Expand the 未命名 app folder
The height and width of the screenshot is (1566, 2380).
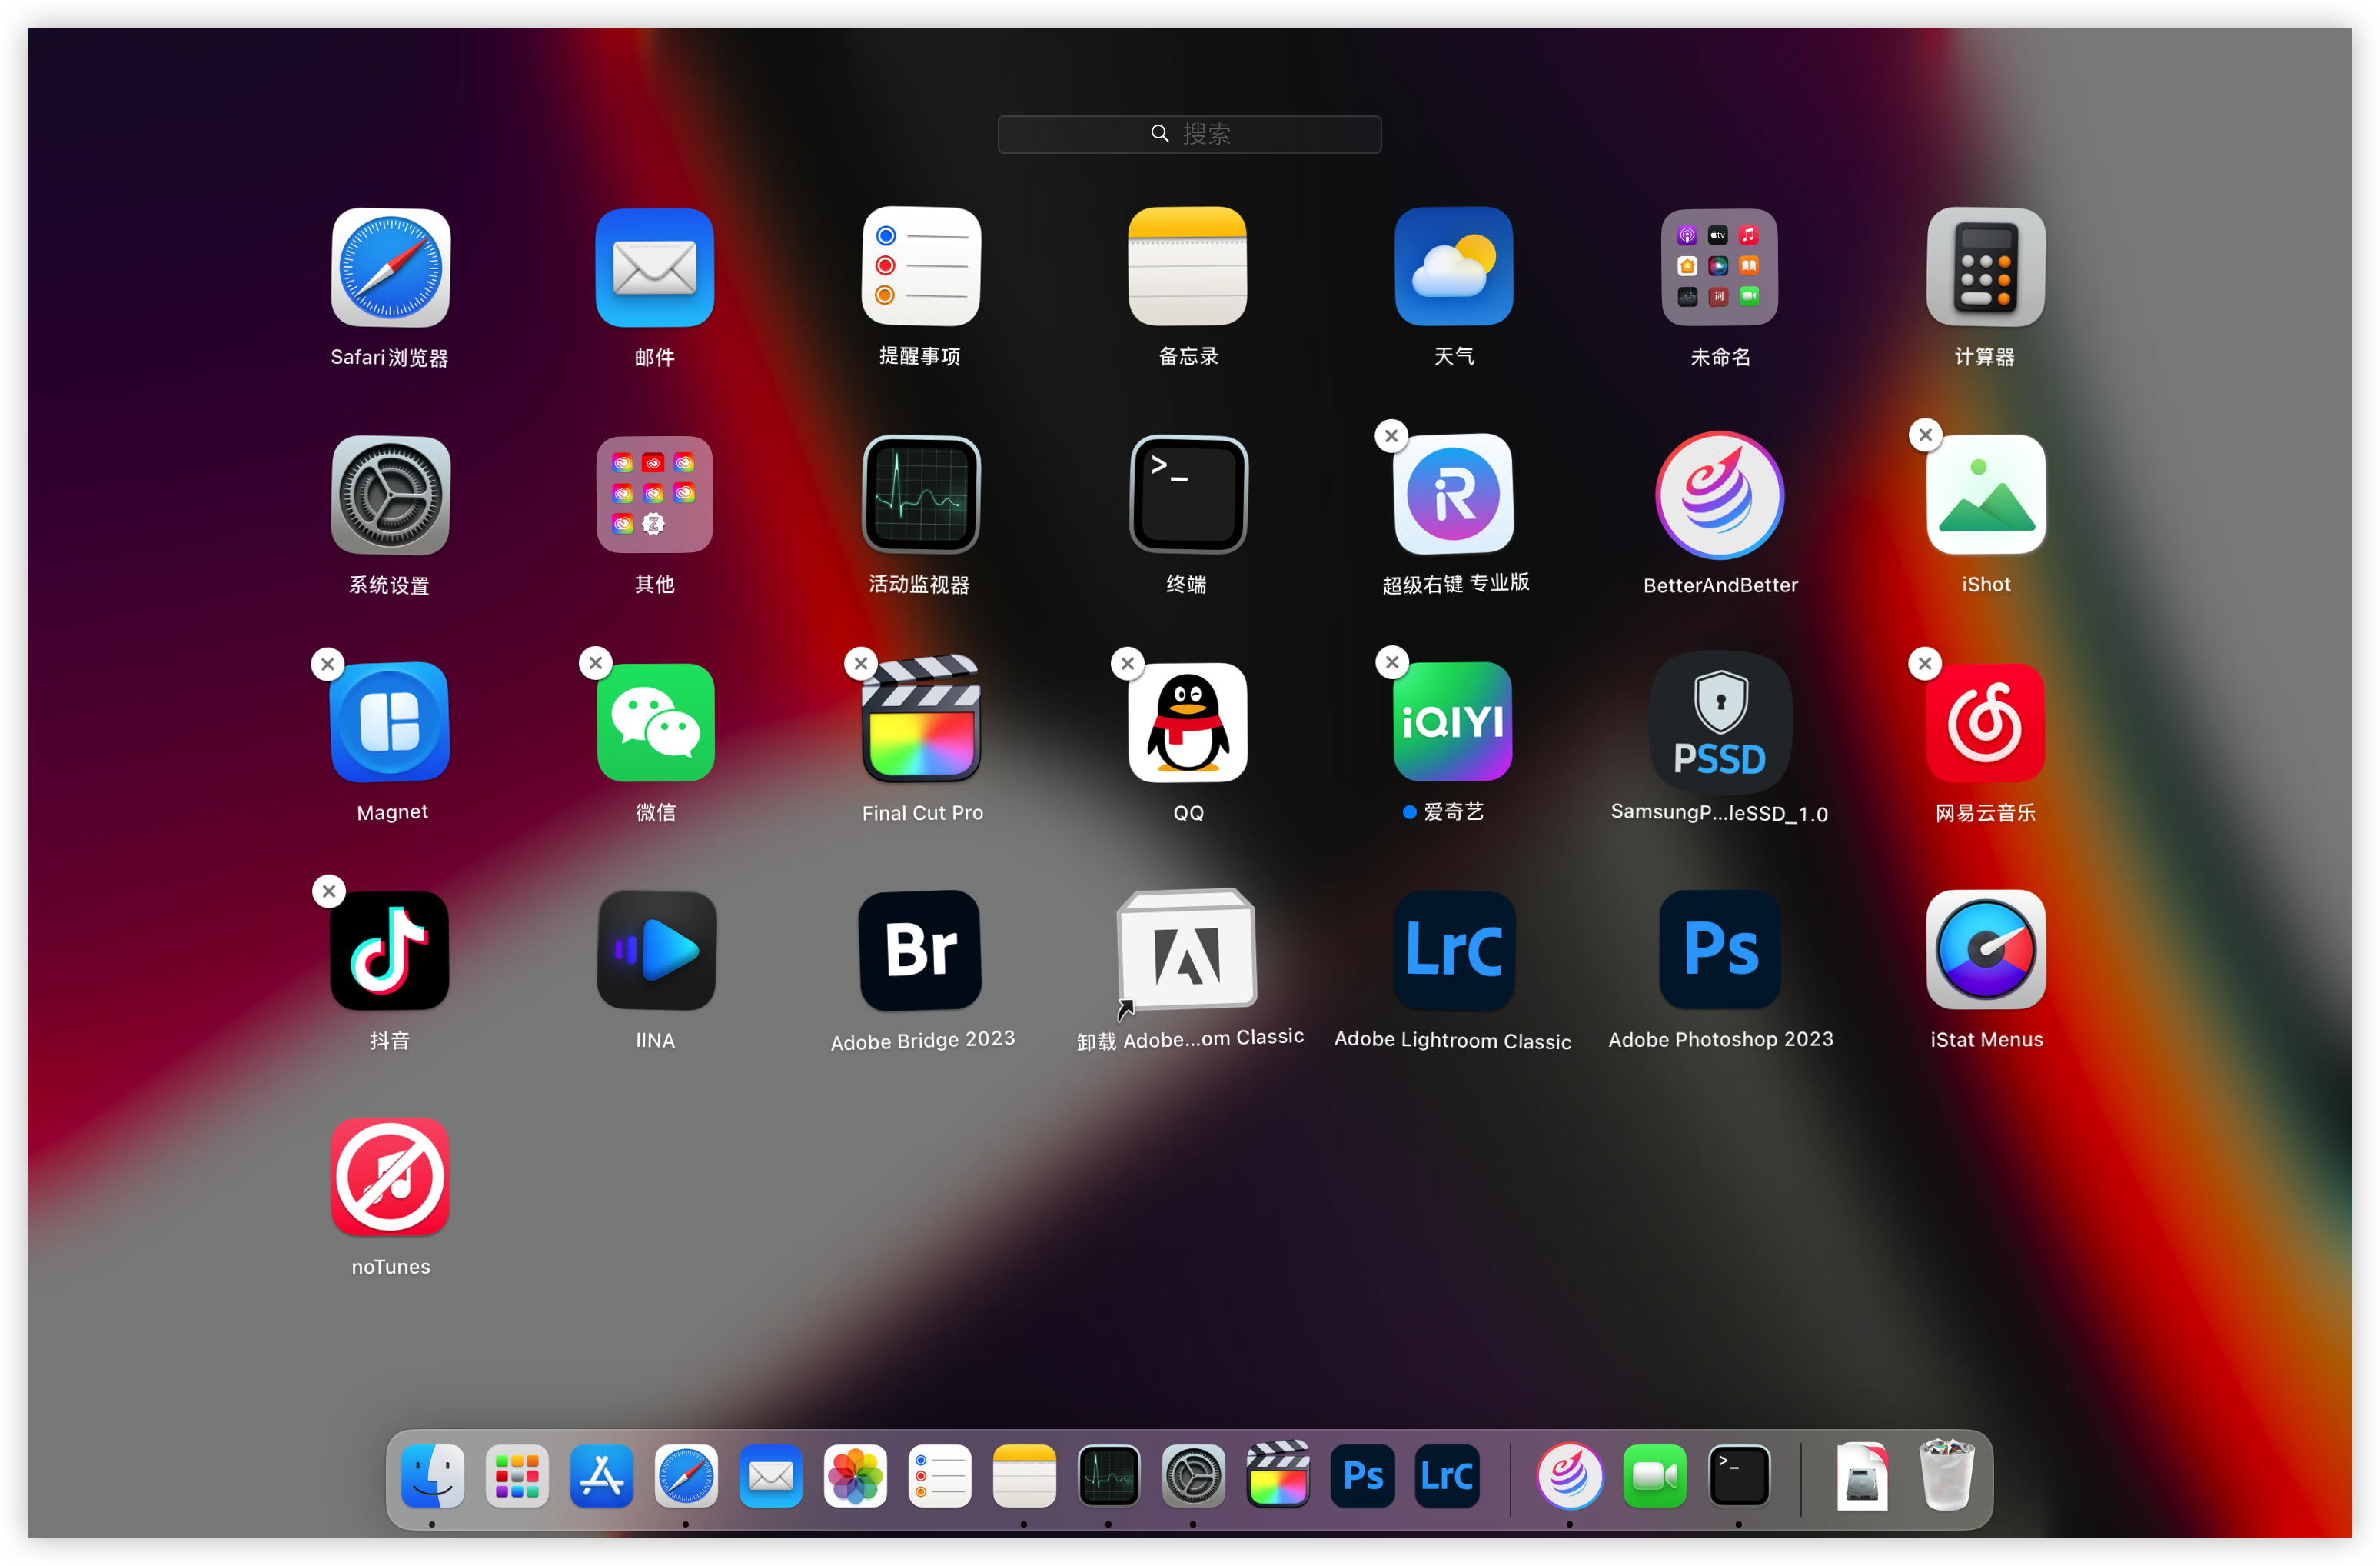pyautogui.click(x=1720, y=266)
